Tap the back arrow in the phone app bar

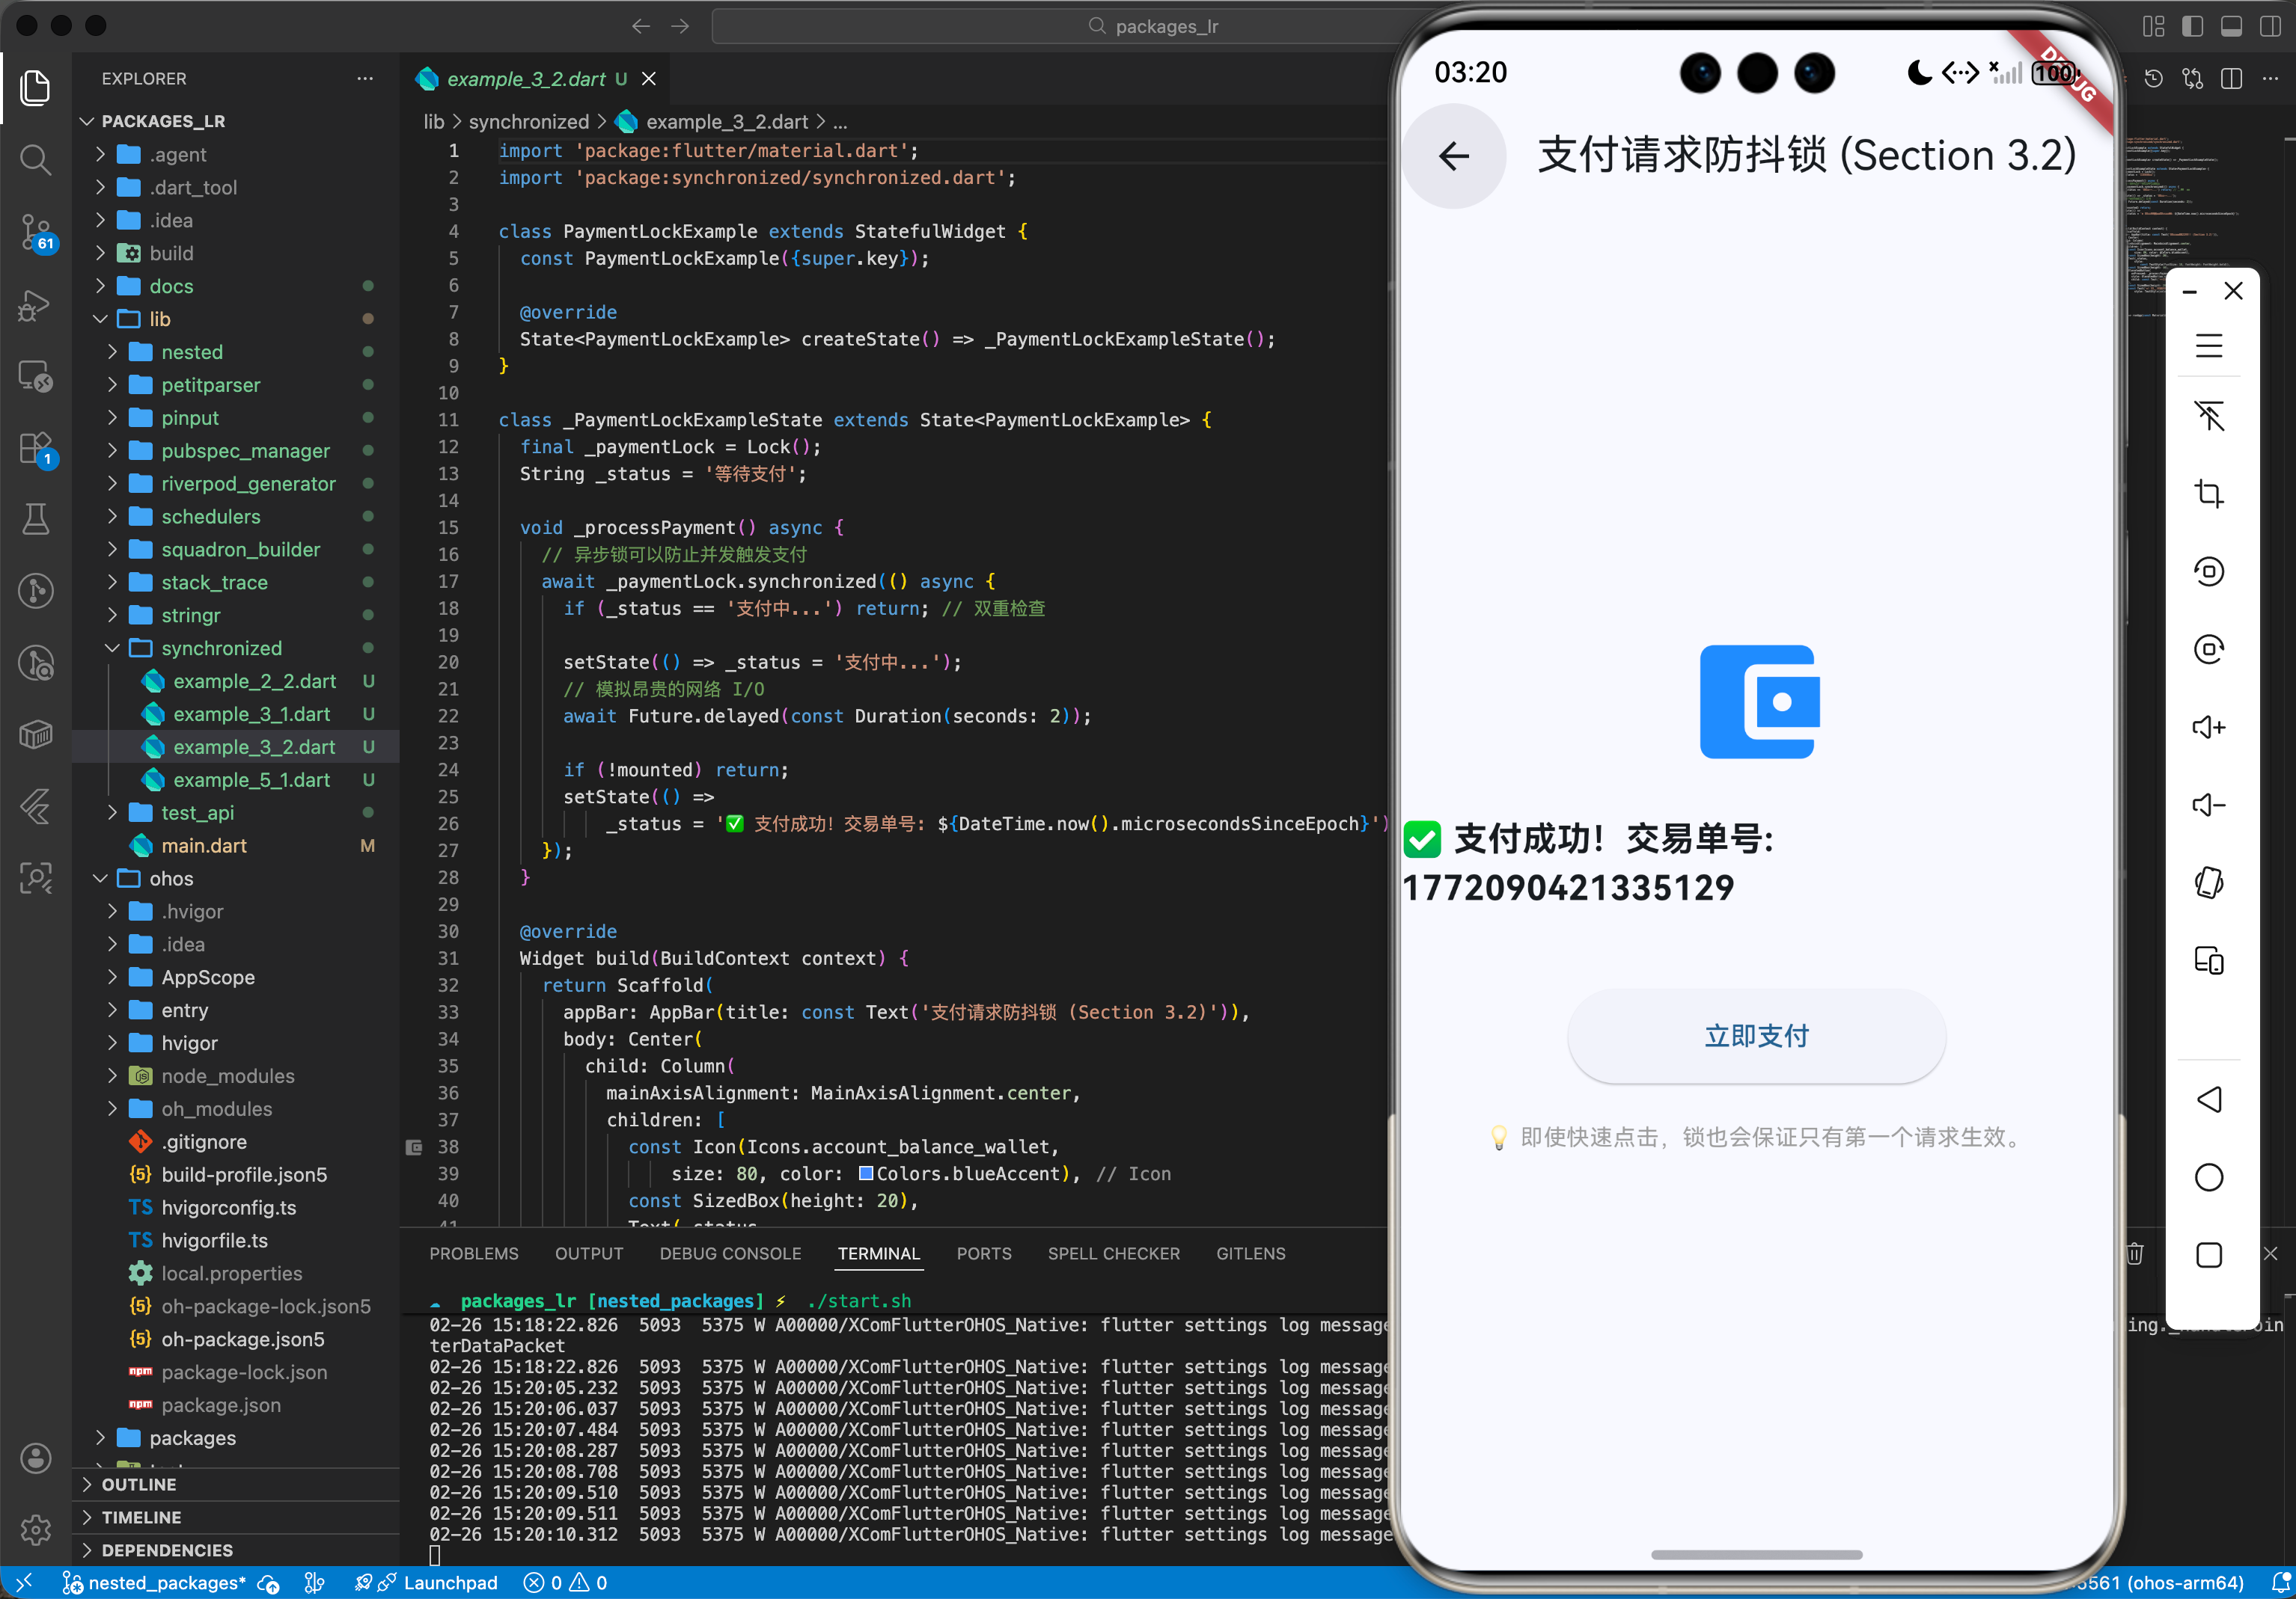click(x=1454, y=156)
